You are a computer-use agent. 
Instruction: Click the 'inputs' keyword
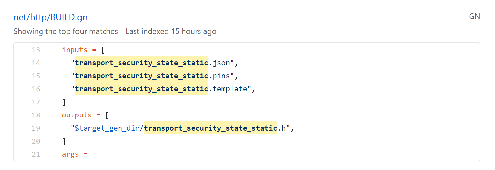(x=75, y=50)
